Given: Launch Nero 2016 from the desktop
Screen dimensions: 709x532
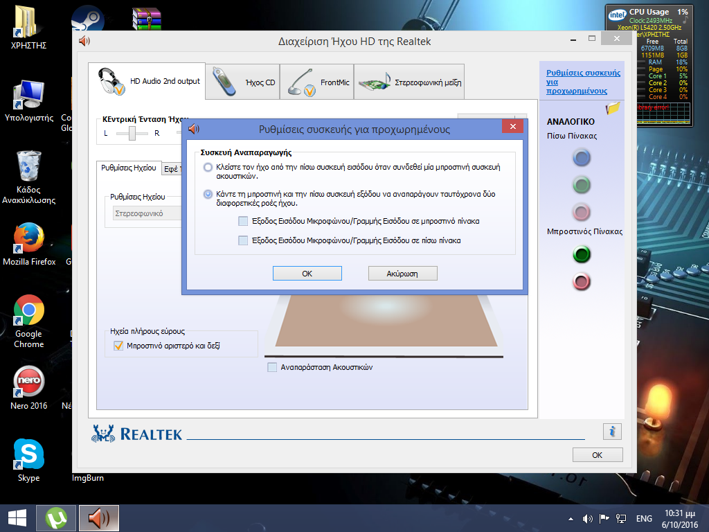Looking at the screenshot, I should coord(29,388).
